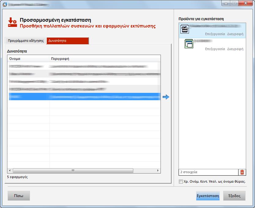Screen dimensions: 255x208
Task: Click the app icon in title bar
Action: (5, 4)
